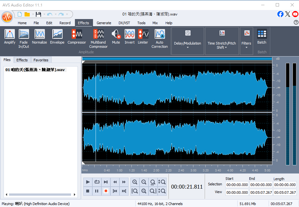Screen dimensions: 299x207
Task: Apply the Compressor effect
Action: pyautogui.click(x=77, y=37)
